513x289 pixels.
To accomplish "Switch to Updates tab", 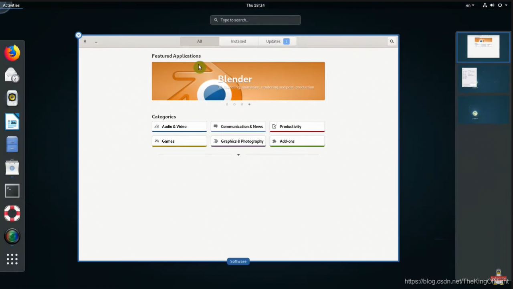I will tap(277, 41).
